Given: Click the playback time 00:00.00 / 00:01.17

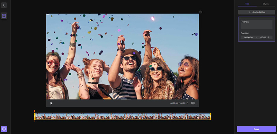Looking at the screenshot, I should pyautogui.click(x=179, y=103).
